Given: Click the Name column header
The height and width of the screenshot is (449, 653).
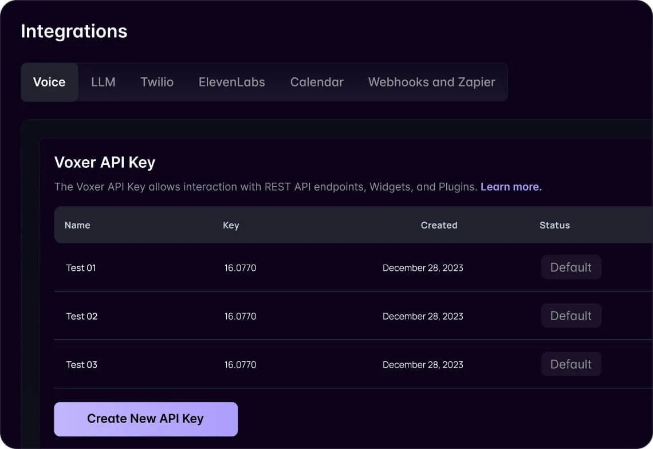Looking at the screenshot, I should pos(77,225).
